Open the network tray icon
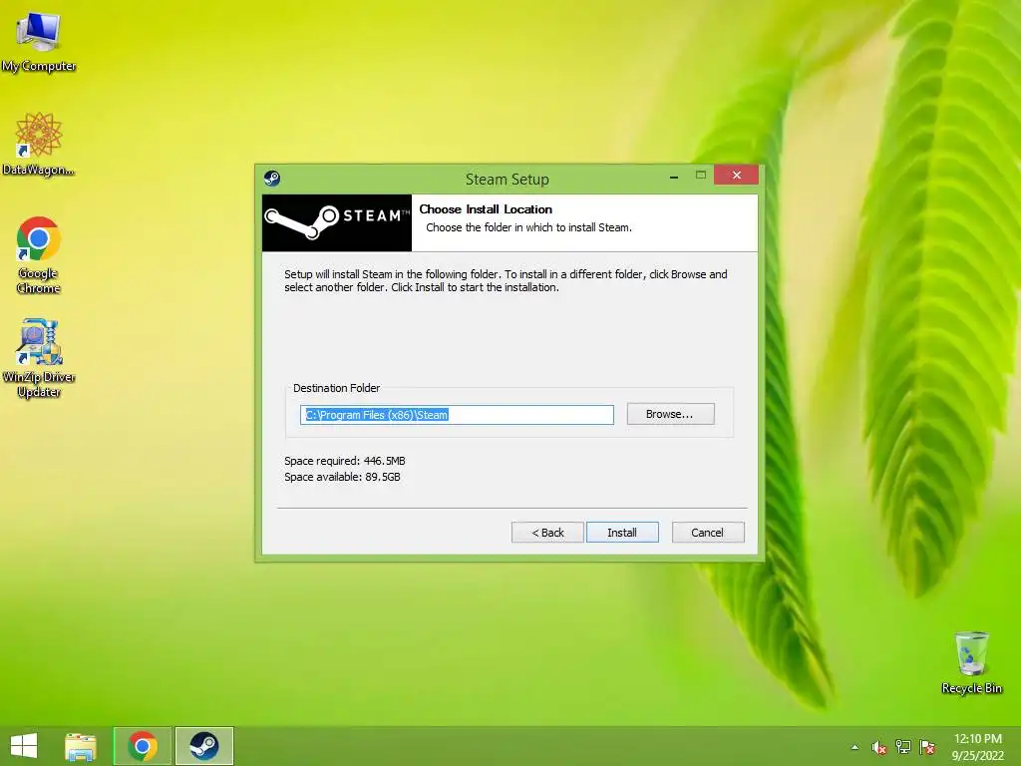1021x766 pixels. point(903,747)
